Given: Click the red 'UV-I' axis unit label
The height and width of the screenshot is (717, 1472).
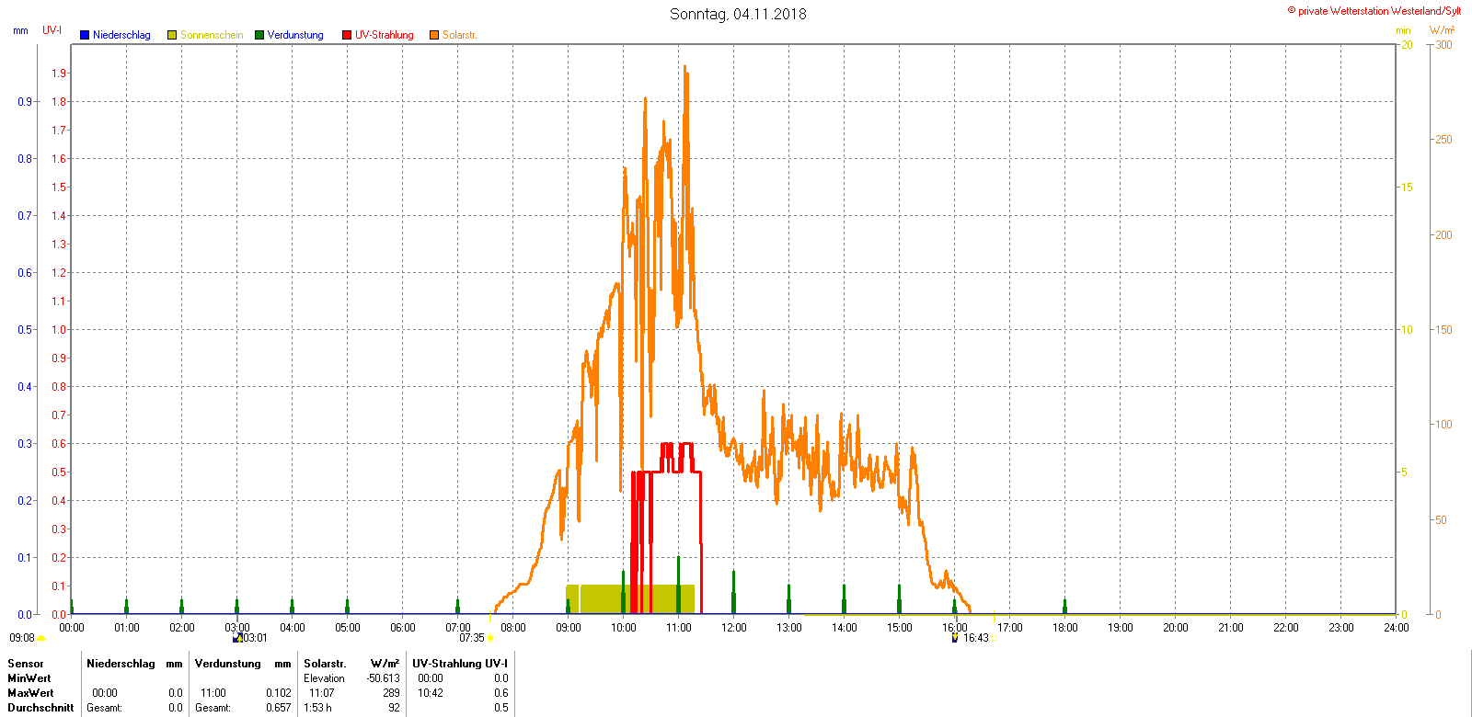Looking at the screenshot, I should click(x=52, y=30).
